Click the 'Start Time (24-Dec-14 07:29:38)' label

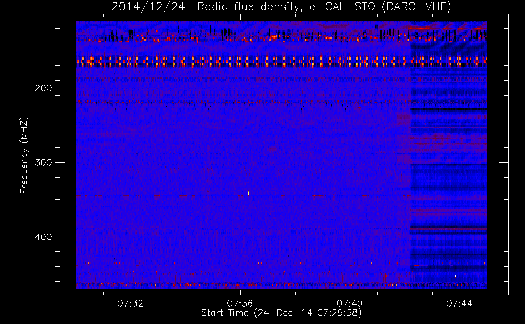click(x=281, y=313)
